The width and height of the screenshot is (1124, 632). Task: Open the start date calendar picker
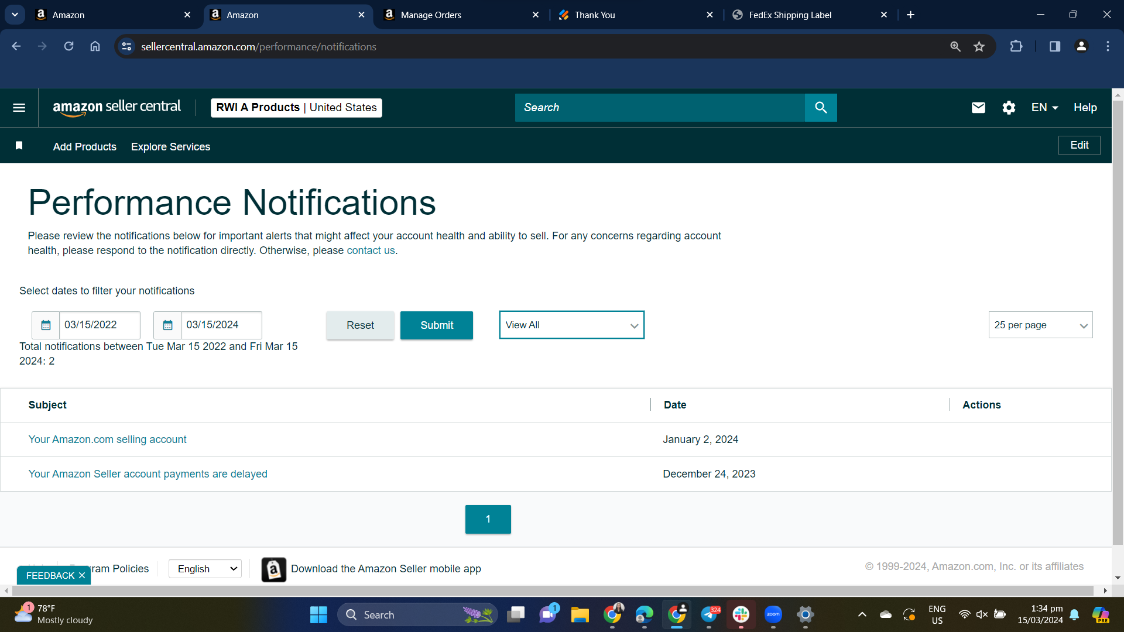[x=46, y=325]
